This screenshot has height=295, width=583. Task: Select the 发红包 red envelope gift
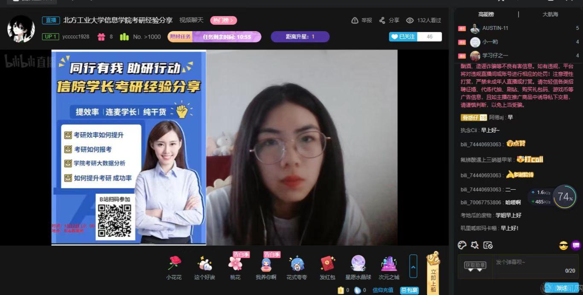[327, 264]
